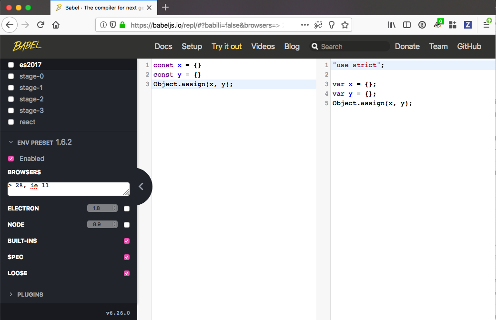Visit GitHub via the navbar link
Image resolution: width=496 pixels, height=320 pixels.
pos(469,46)
